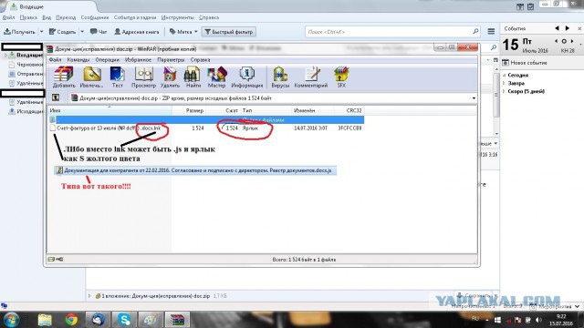
Task: Click WinRAR Найти (Find) binoculars icon
Action: pyautogui.click(x=193, y=77)
